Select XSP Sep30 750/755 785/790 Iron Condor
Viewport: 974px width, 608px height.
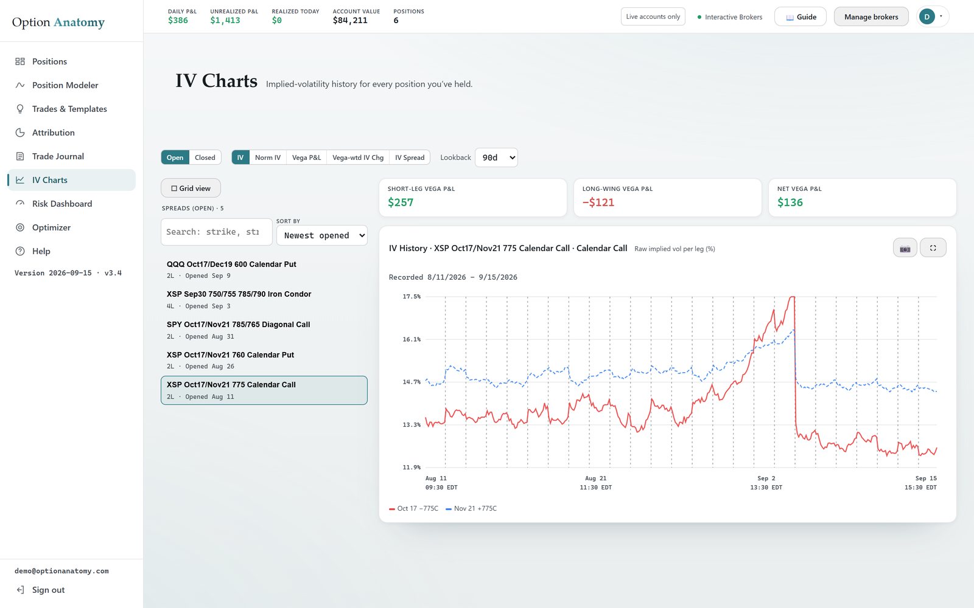[264, 300]
